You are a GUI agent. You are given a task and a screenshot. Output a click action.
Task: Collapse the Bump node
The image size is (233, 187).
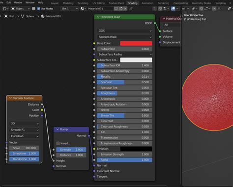click(x=58, y=129)
